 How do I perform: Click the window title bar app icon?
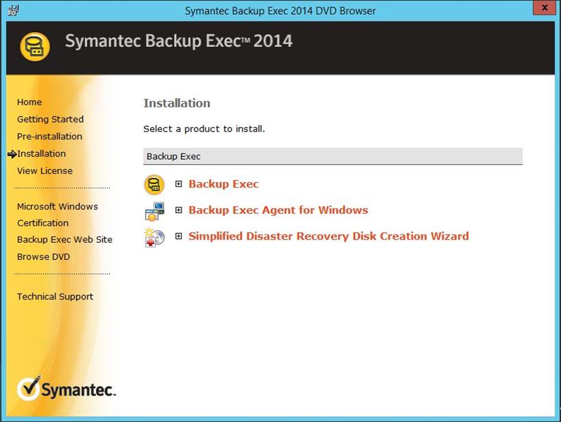tap(14, 10)
